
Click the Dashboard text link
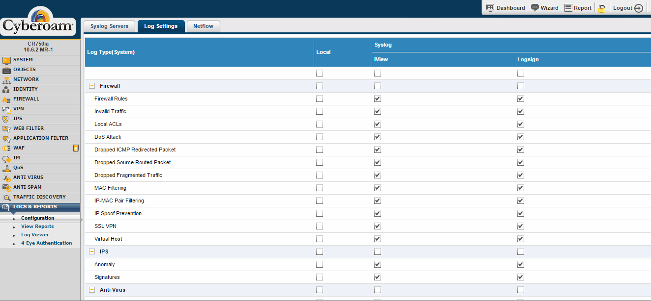[x=510, y=8]
